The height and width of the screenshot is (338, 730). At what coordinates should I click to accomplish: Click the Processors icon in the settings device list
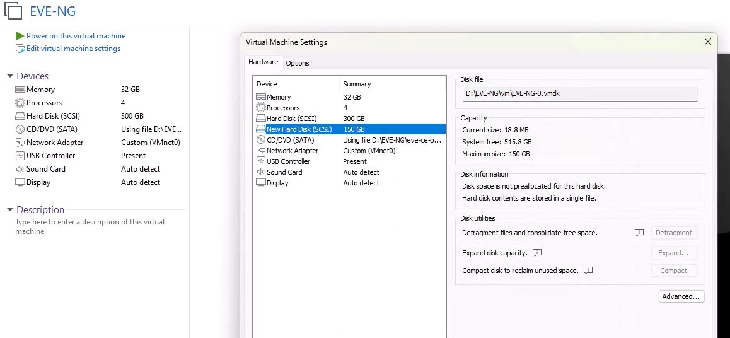261,108
